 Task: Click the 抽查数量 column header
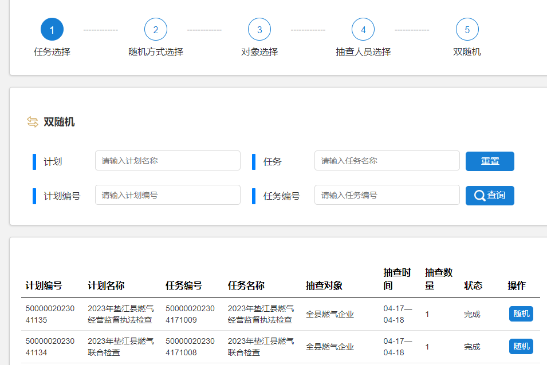439,279
